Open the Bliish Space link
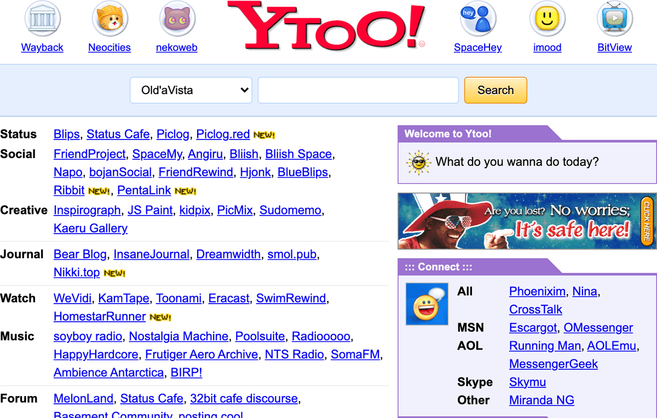 [298, 154]
